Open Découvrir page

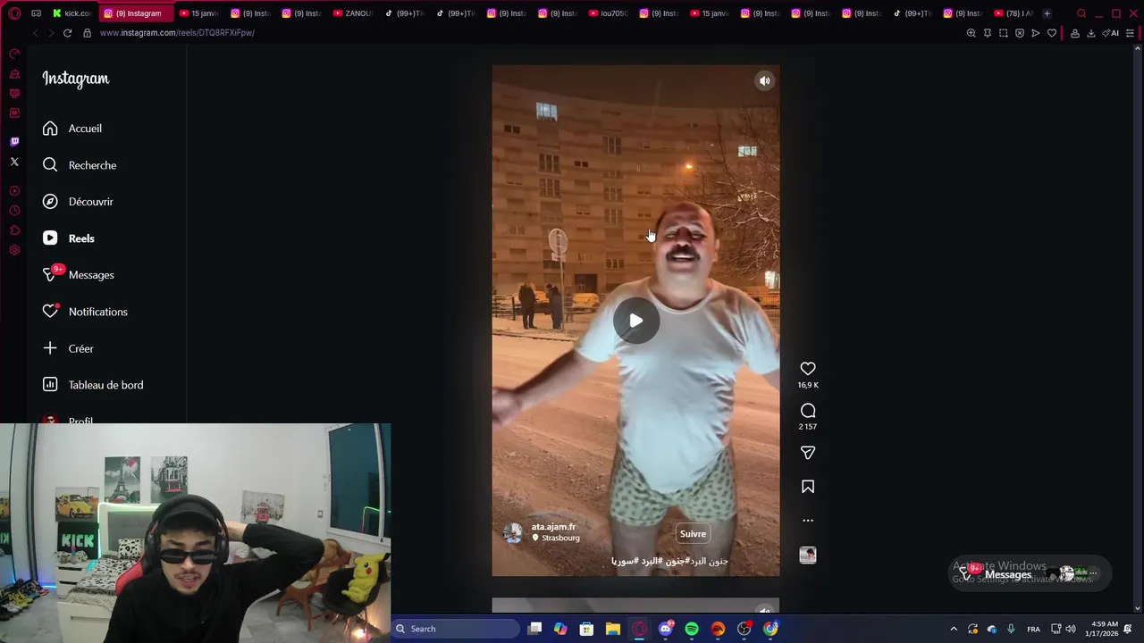click(78, 202)
